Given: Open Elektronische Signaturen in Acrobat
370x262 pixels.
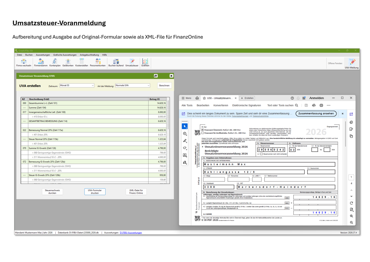Looking at the screenshot, I should click(x=247, y=105).
